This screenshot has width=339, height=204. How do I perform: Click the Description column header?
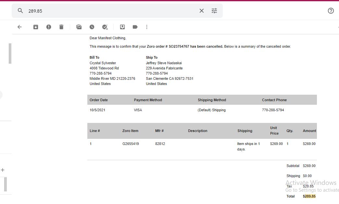(198, 131)
